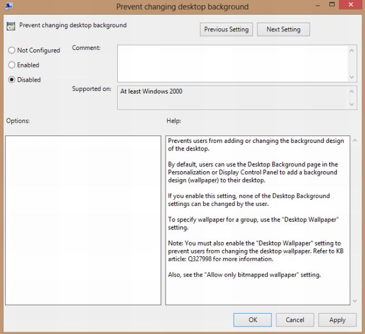Click inside the Comment text box
This screenshot has width=365, height=334.
[x=232, y=64]
